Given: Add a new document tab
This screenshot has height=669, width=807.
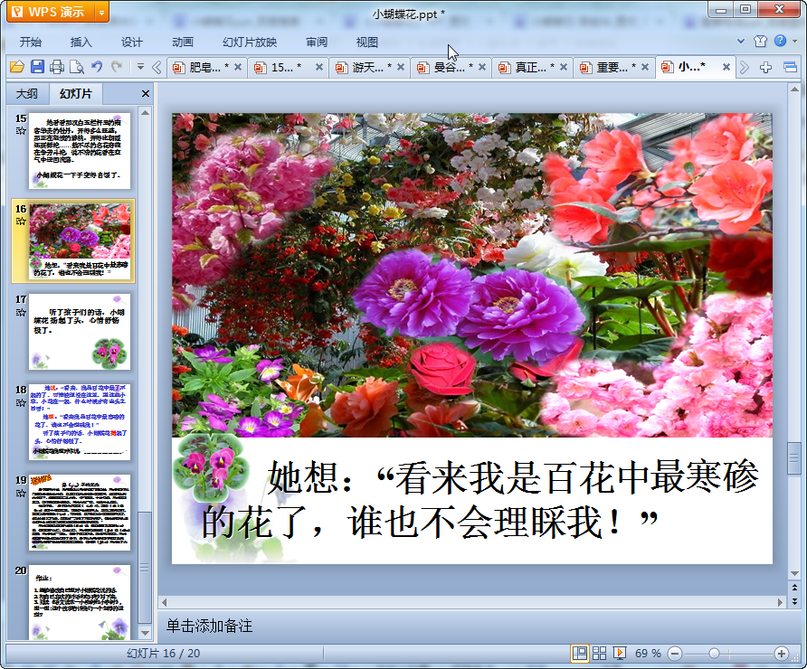Looking at the screenshot, I should [x=765, y=67].
